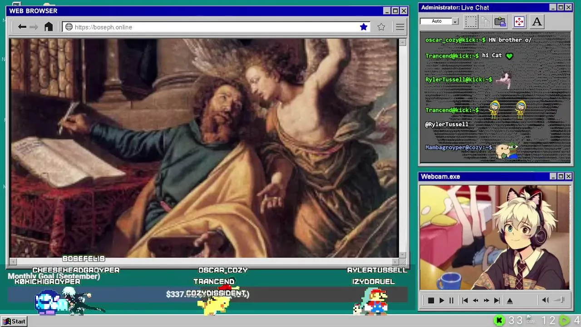The image size is (581, 327).
Task: Click oscar_cozy@kick username in chat
Action: (455, 40)
